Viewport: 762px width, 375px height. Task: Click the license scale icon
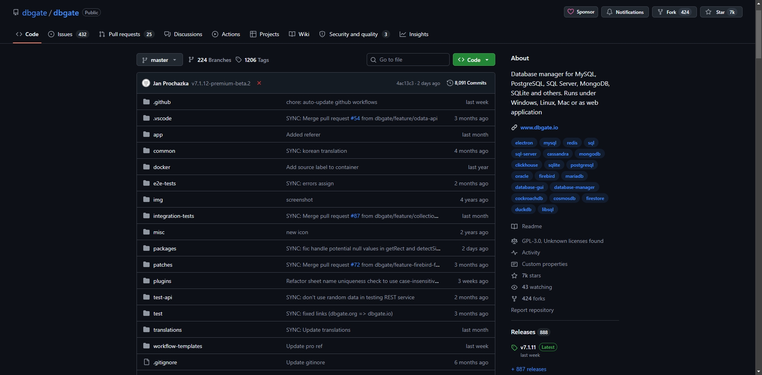pyautogui.click(x=514, y=241)
